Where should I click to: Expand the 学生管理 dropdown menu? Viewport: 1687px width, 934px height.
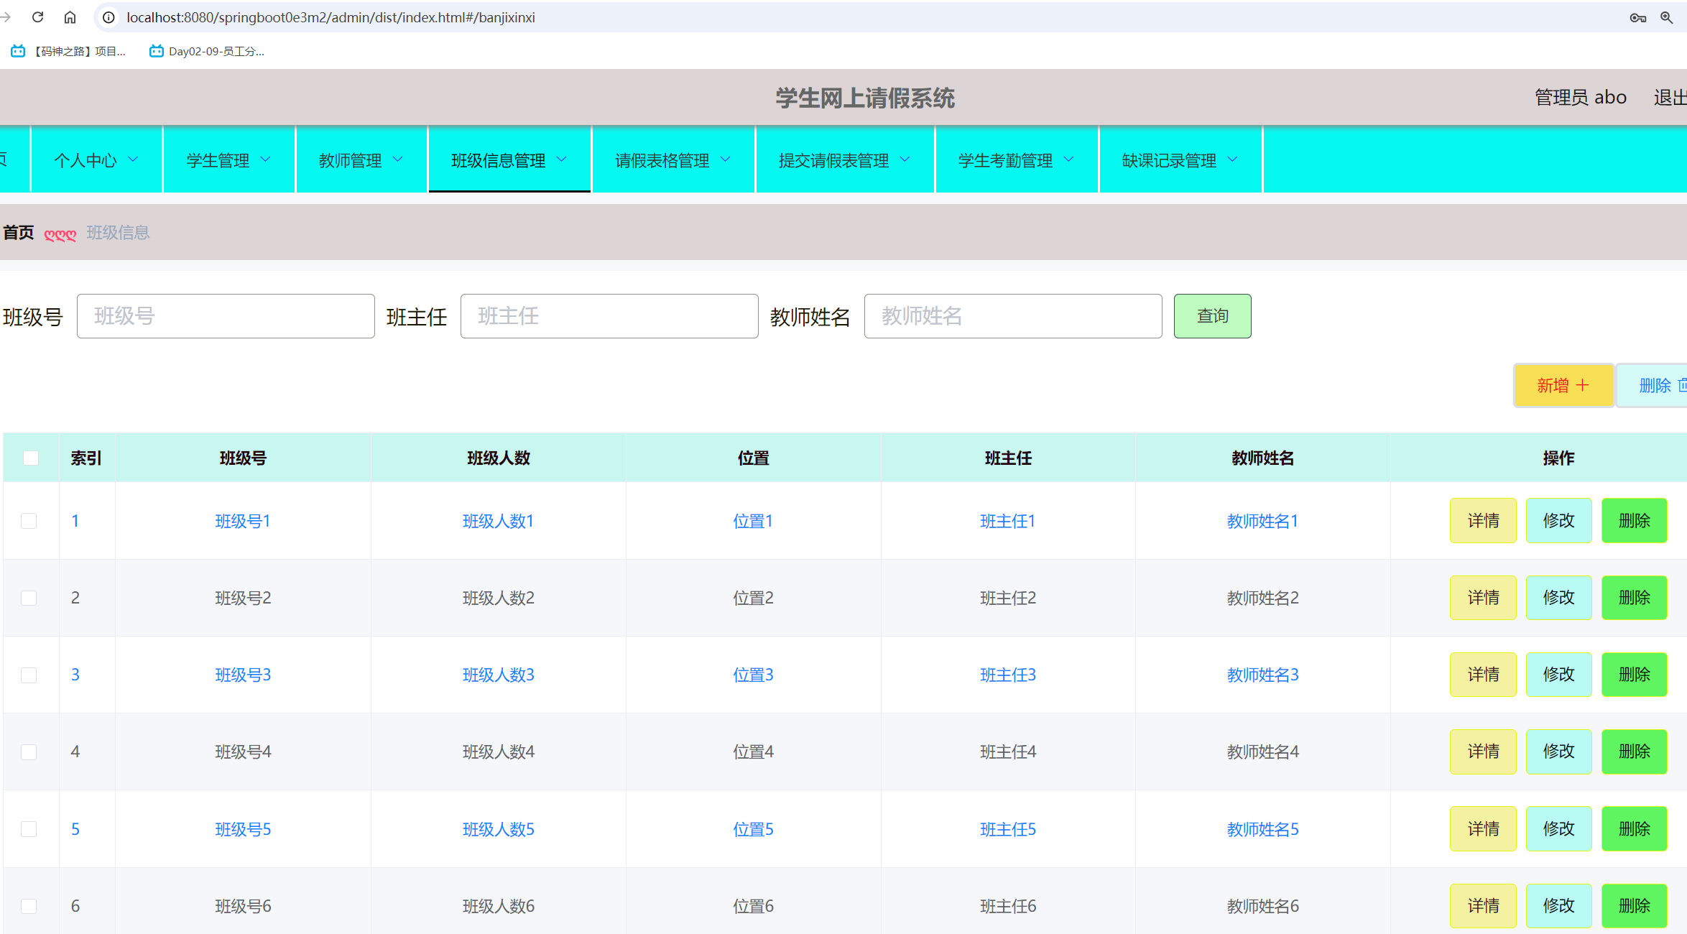click(x=228, y=159)
